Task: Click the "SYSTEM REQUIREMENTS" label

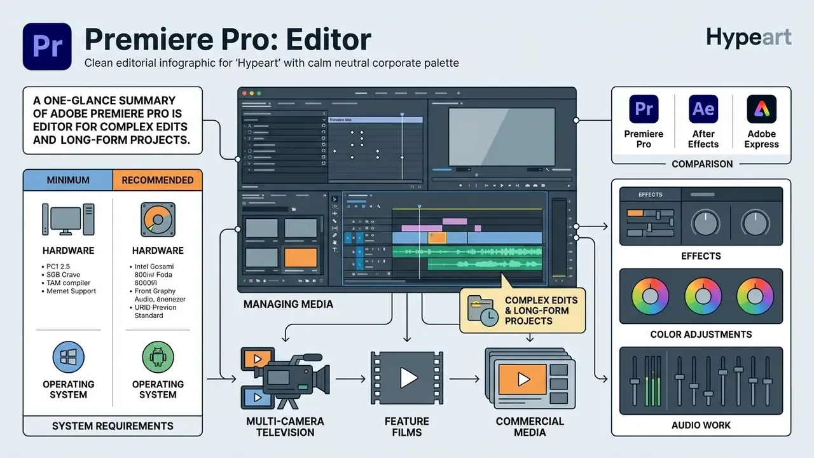Action: click(113, 426)
